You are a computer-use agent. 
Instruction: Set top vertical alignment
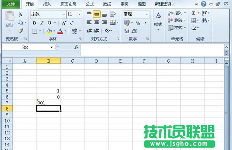click(x=89, y=14)
